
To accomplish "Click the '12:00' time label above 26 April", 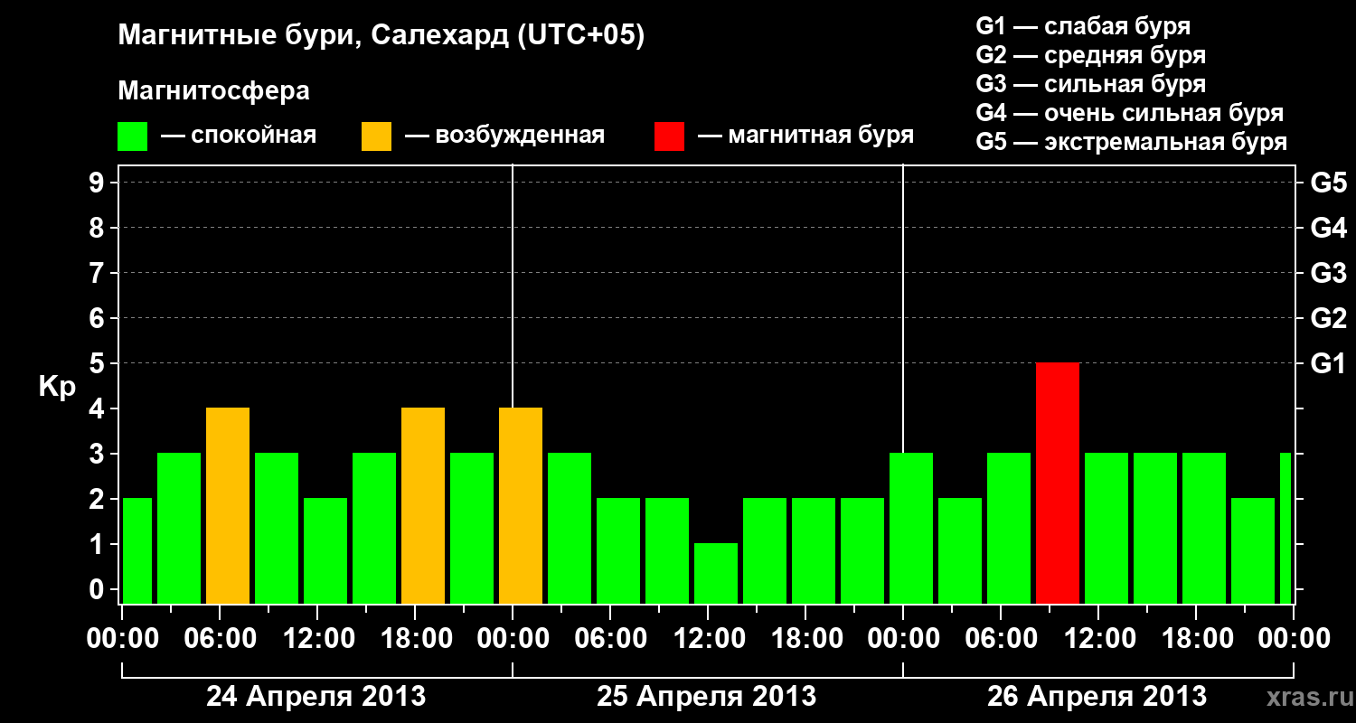I will pos(1099,639).
